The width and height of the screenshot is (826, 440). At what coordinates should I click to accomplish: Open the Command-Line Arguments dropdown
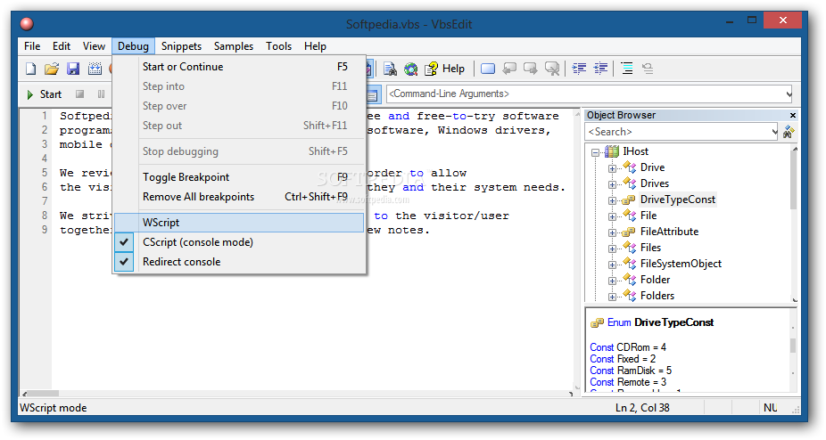[789, 94]
